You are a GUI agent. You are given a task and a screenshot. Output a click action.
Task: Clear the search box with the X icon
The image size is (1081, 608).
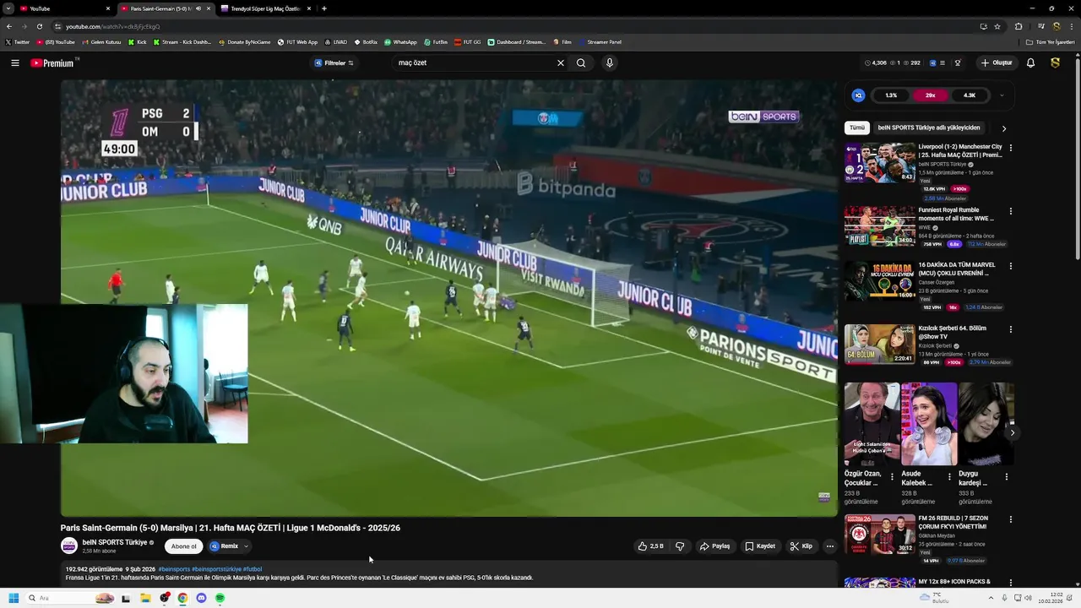coord(560,62)
